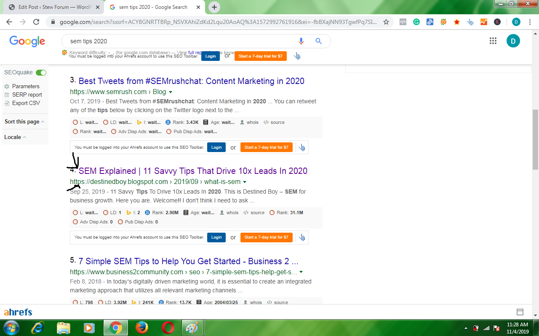539x336 pixels.
Task: Click Login button under the destinedboy result
Action: [x=216, y=237]
